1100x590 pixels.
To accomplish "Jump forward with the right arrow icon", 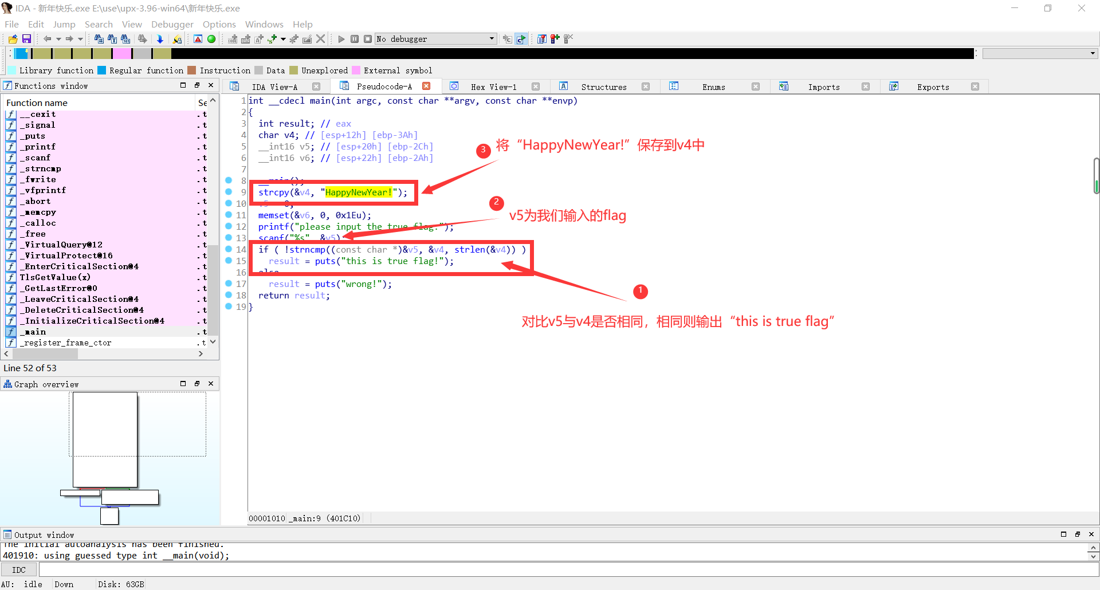I will point(69,39).
